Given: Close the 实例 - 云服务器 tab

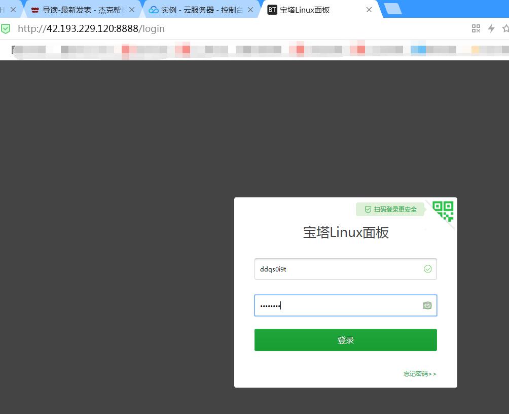Looking at the screenshot, I should click(250, 10).
